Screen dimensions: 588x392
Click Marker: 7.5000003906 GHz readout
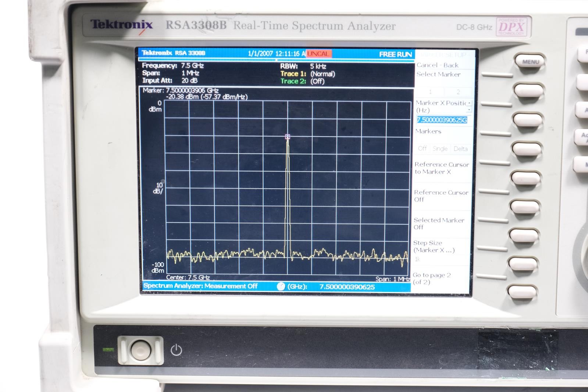(x=181, y=90)
